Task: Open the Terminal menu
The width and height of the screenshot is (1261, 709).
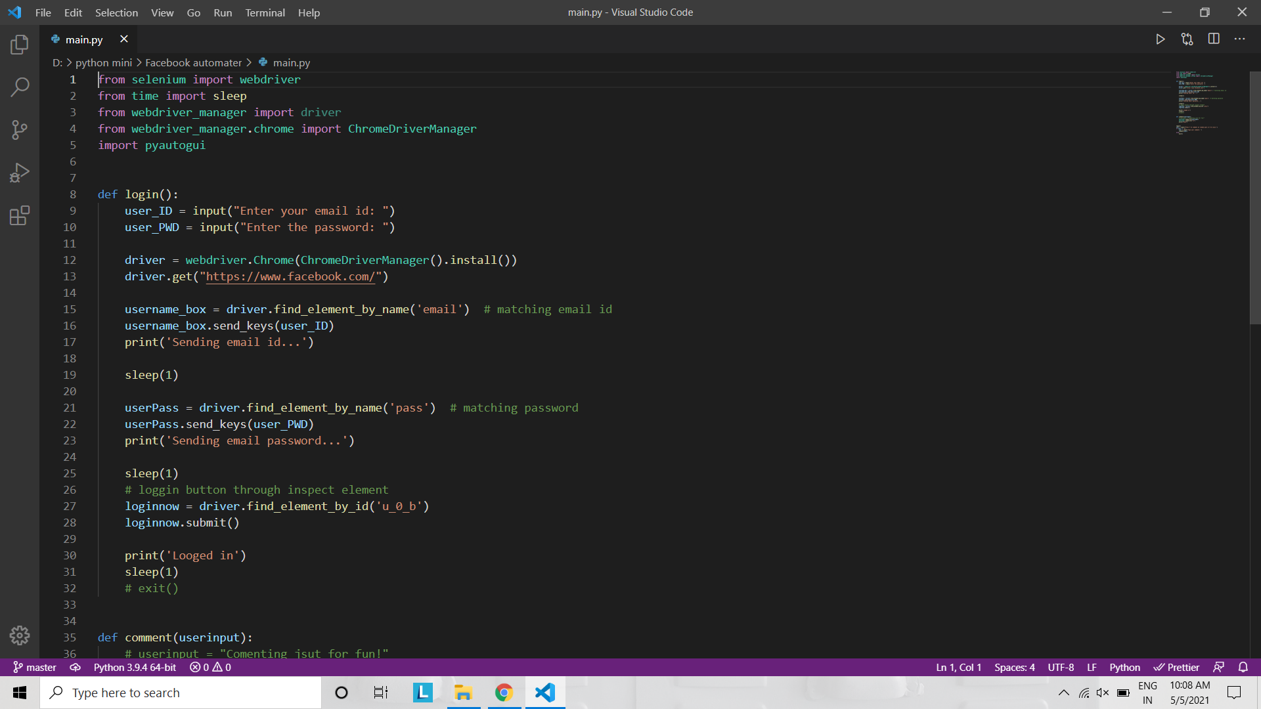Action: (265, 12)
